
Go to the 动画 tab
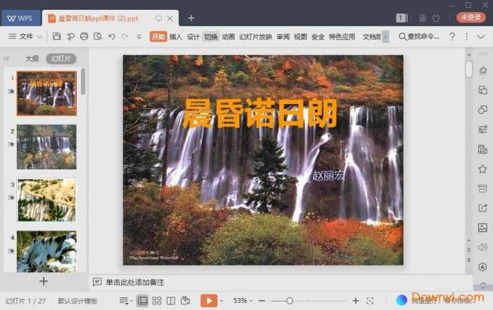click(x=228, y=37)
